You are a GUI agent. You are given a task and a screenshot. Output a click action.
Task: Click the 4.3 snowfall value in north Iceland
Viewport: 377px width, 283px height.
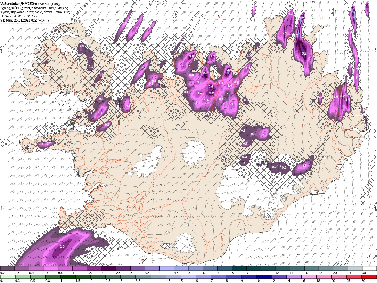pyautogui.click(x=229, y=71)
